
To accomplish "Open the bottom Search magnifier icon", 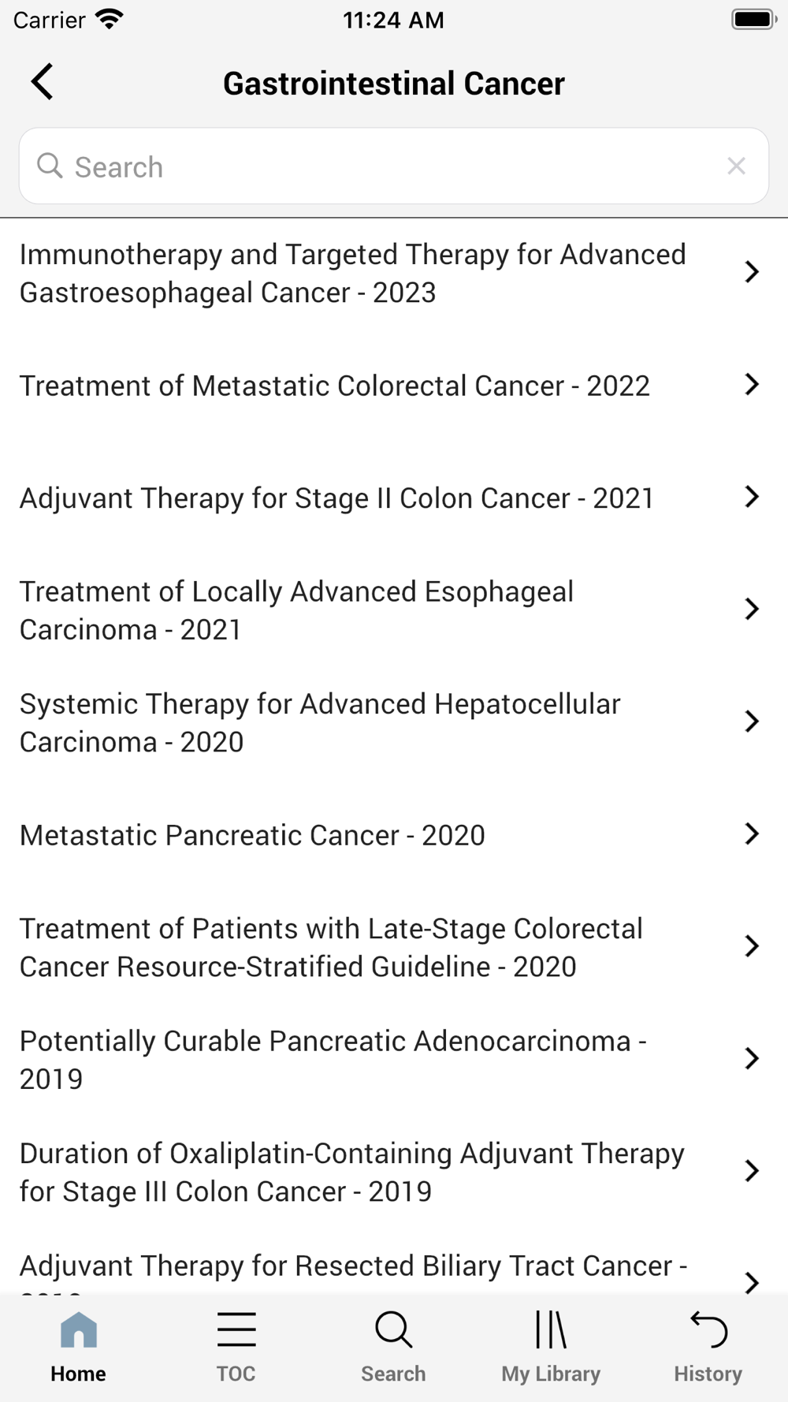I will pos(393,1329).
